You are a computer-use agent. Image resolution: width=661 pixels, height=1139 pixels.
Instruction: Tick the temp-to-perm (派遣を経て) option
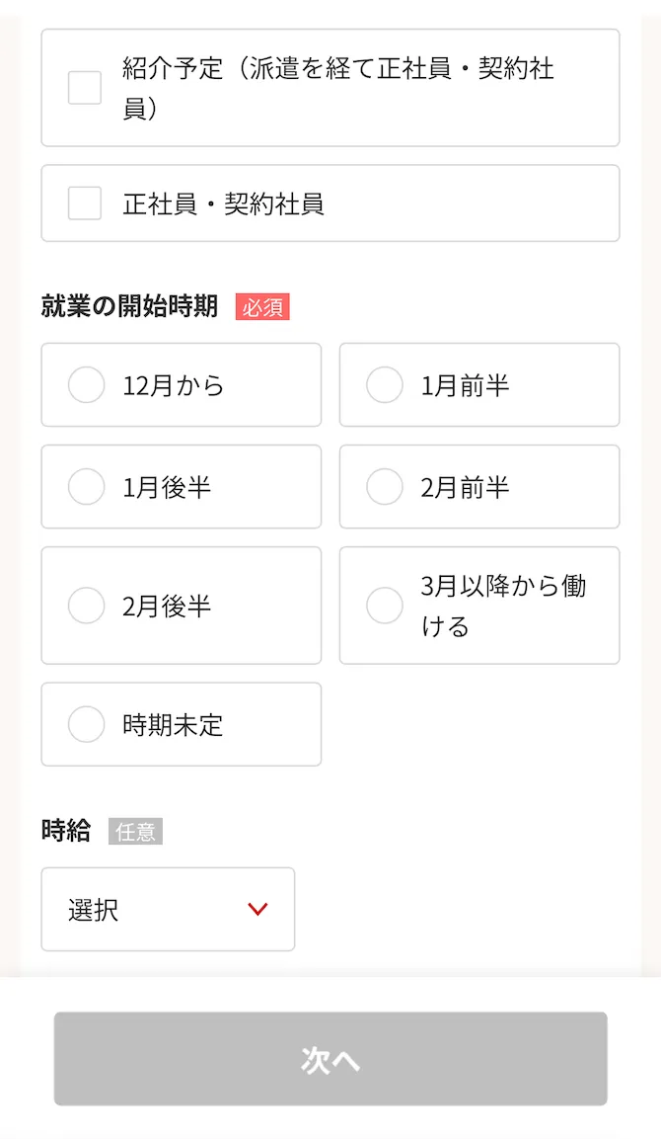[x=85, y=87]
